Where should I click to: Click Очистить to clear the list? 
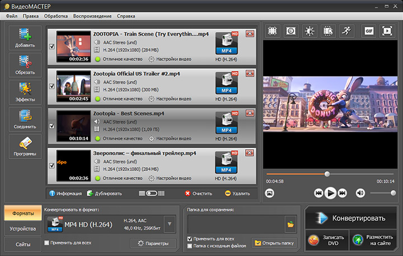pos(199,193)
